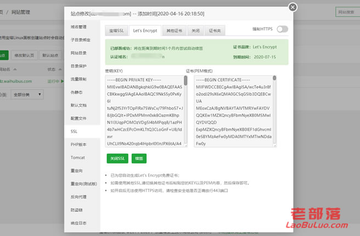Click the 运行中 running status icon
Image resolution: width=360 pixels, height=236 pixels.
click(62, 81)
